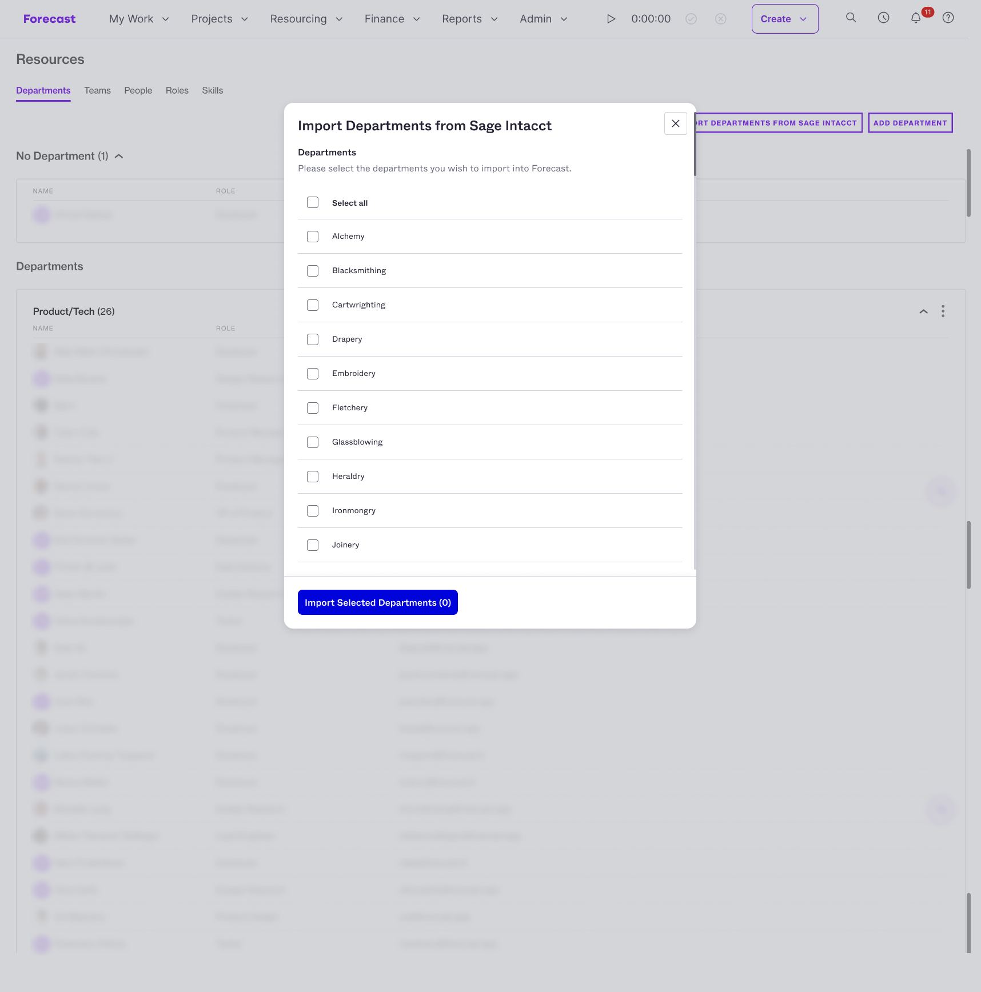Screen dimensions: 981x992
Task: Click the Alchemy label text
Action: click(348, 237)
